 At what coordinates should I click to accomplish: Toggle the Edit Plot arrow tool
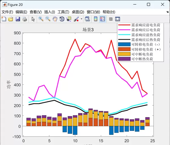click(x=33, y=19)
